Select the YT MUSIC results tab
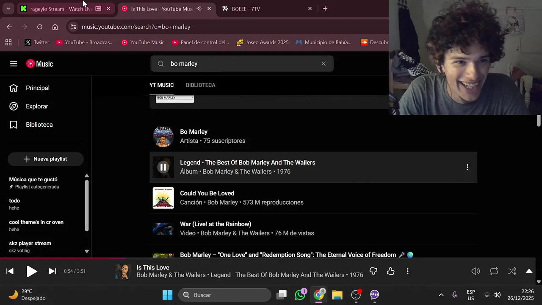Viewport: 542px width, 305px height. point(162,85)
